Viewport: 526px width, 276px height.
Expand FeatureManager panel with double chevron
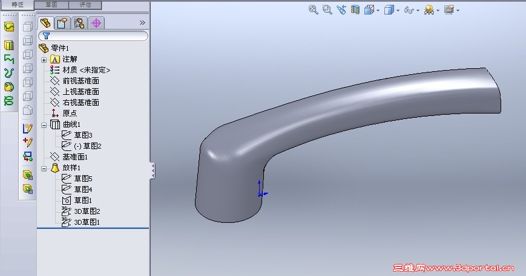[x=143, y=23]
